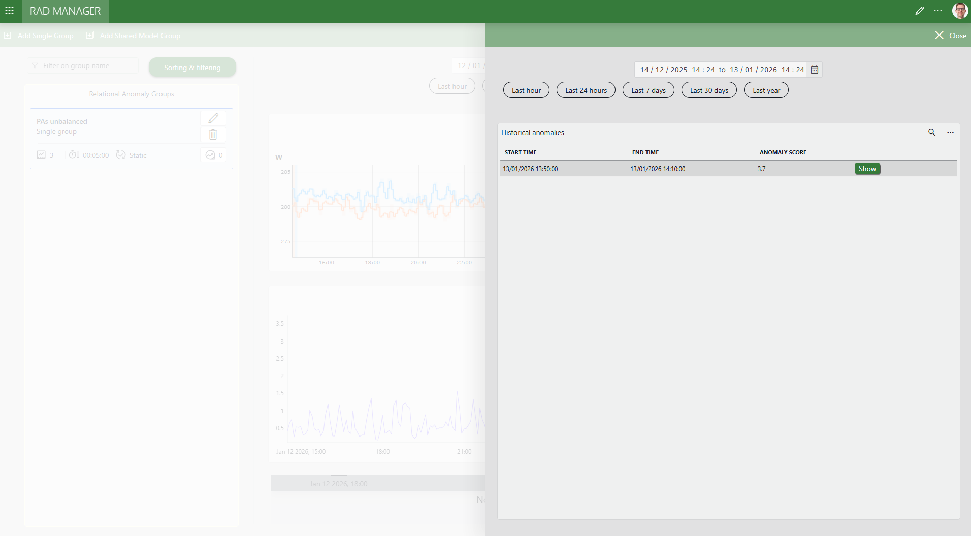
Task: Search the Historical anomalies table
Action: 932,132
